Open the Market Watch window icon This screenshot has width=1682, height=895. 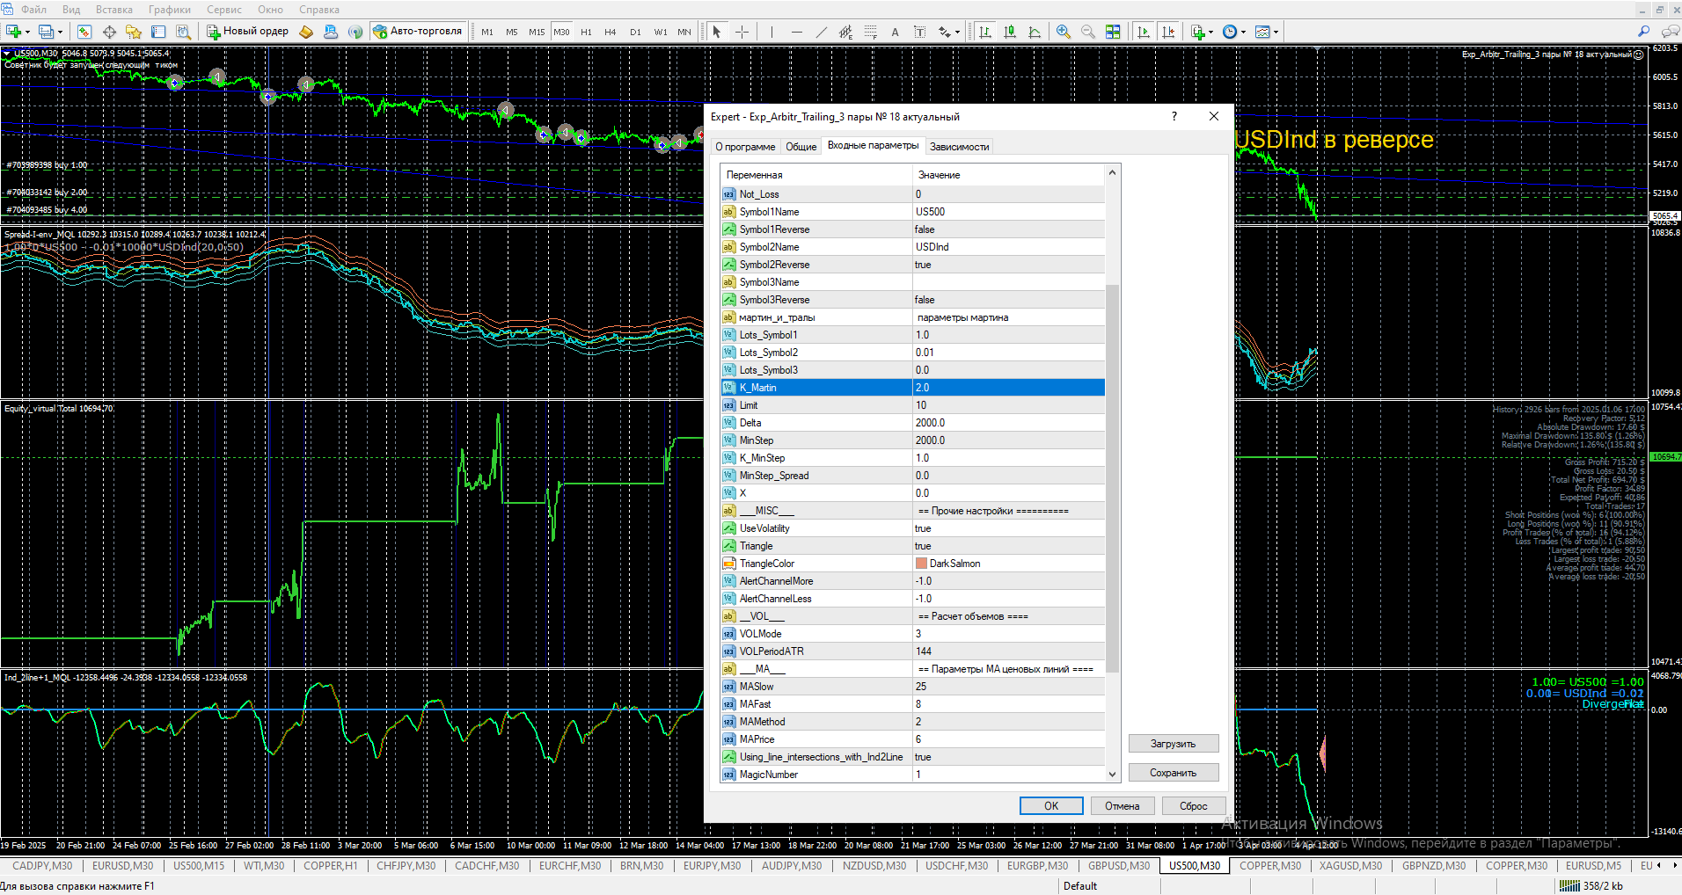click(x=84, y=32)
